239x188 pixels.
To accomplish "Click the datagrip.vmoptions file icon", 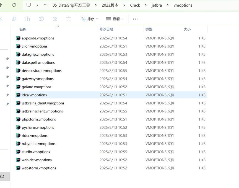I will [x=18, y=54].
